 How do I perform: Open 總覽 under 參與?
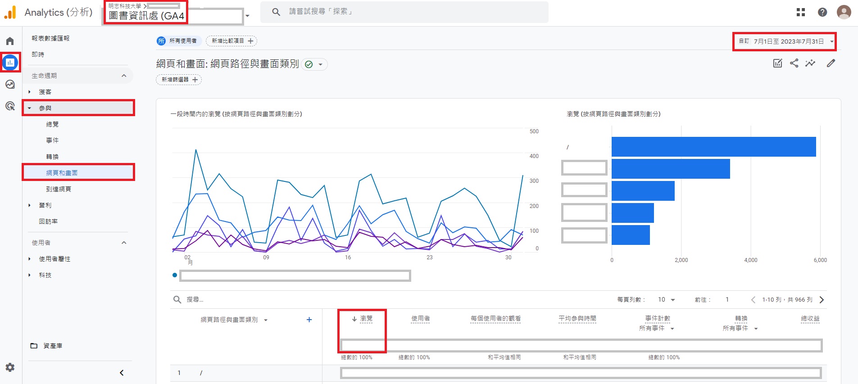[x=52, y=124]
